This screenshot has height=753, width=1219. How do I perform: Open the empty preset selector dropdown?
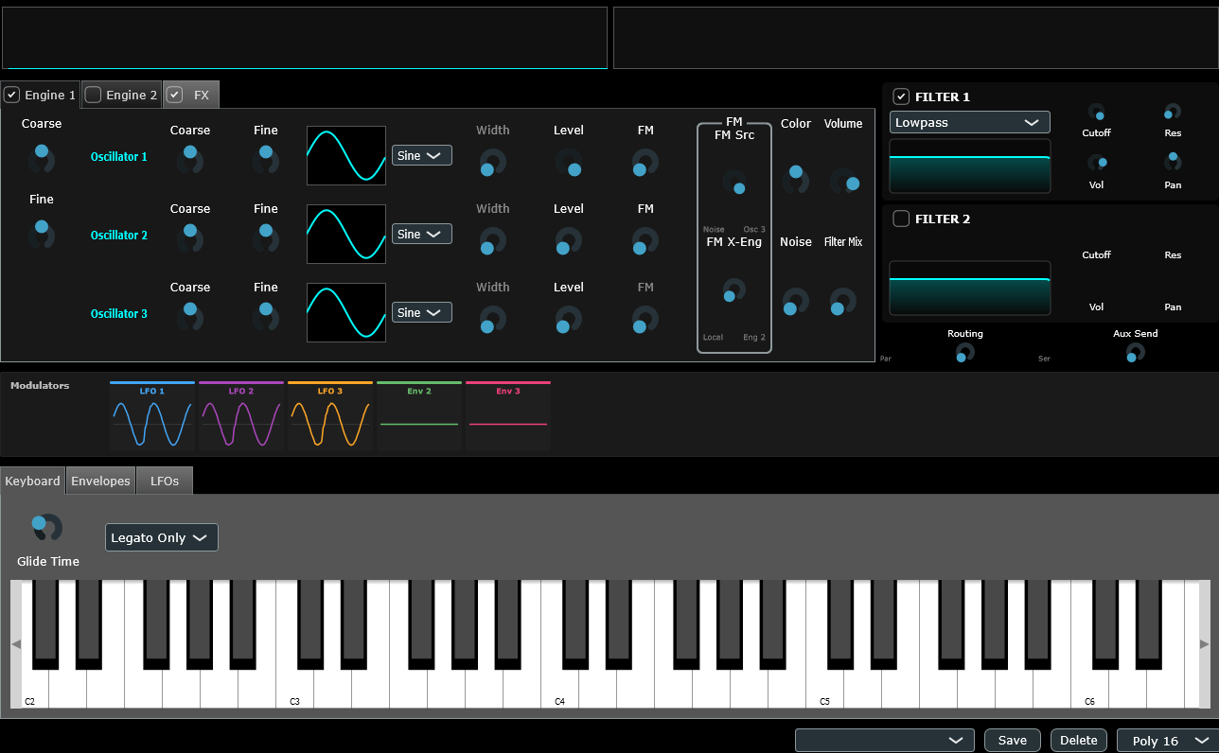tap(885, 740)
